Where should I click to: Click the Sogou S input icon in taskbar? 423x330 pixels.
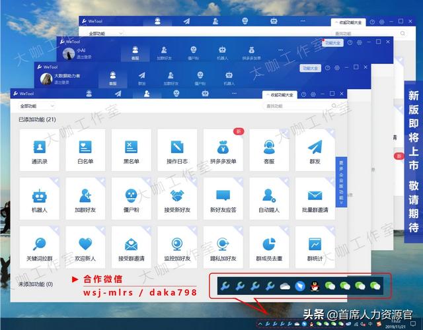click(x=379, y=324)
